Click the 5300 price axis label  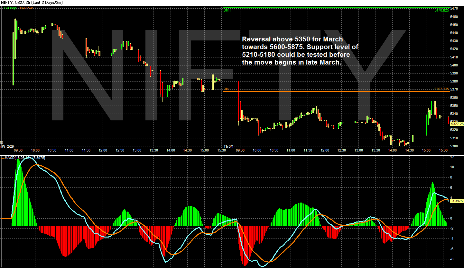pos(454,146)
